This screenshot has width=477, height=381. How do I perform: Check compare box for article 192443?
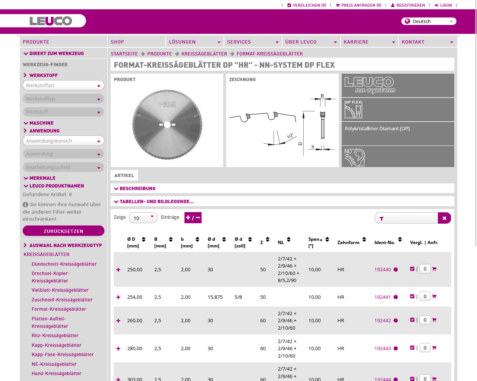coord(412,348)
